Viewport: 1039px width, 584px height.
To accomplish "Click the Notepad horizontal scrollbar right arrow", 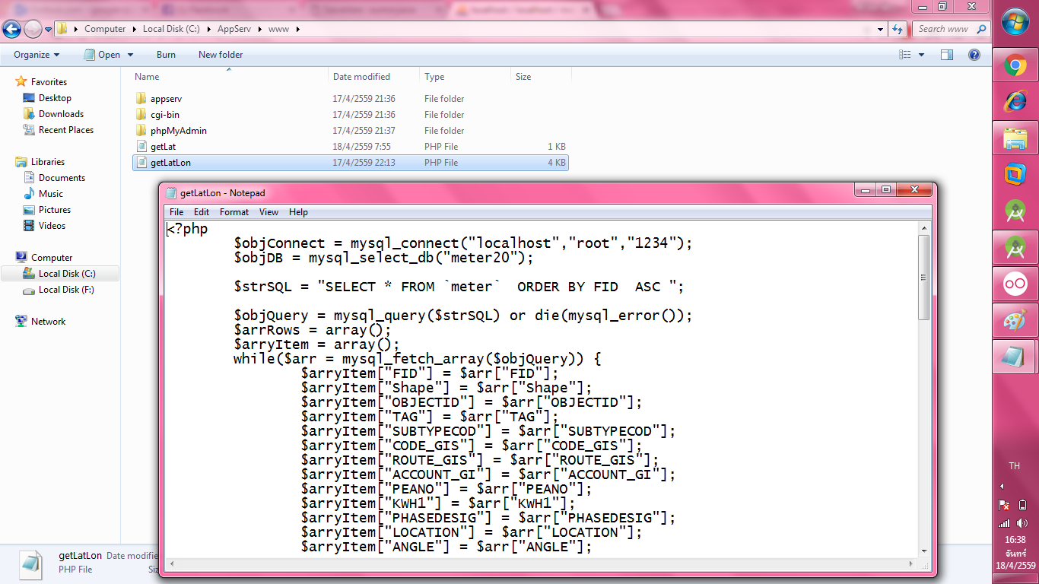I will coord(912,563).
